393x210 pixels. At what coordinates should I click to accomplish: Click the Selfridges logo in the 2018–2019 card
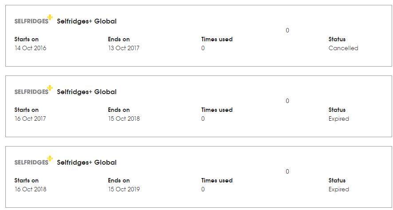pos(34,161)
